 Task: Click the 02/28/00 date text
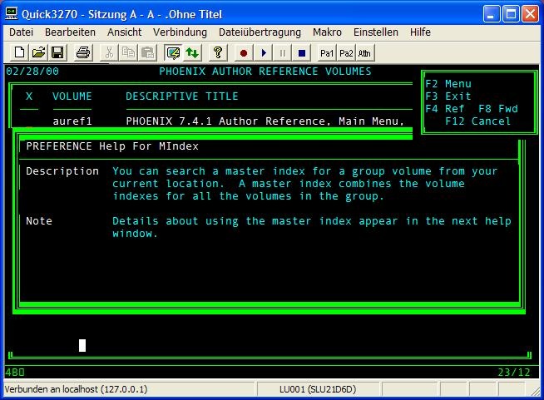[32, 72]
